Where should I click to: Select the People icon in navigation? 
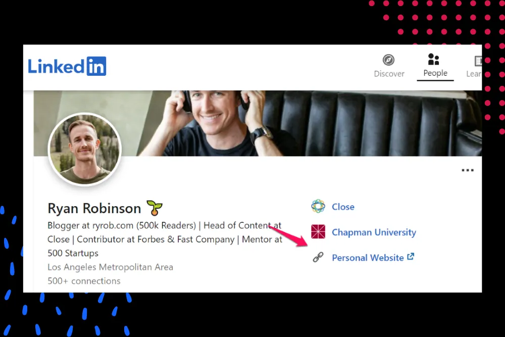coord(433,59)
